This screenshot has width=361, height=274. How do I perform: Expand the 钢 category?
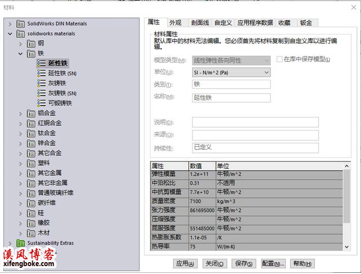(x=20, y=44)
